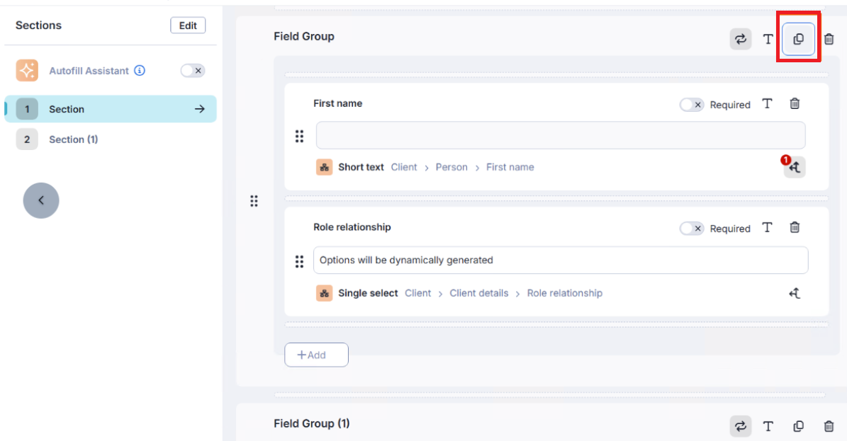Click the Add button in Field Group
Image resolution: width=847 pixels, height=441 pixels.
click(x=316, y=355)
